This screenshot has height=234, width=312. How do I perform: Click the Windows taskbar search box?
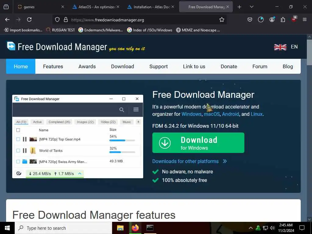pyautogui.click(x=63, y=228)
